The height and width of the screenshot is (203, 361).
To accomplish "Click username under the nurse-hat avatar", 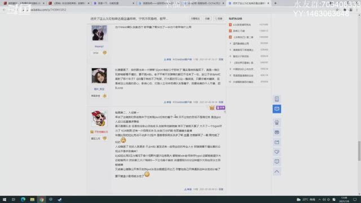I will [99, 89].
